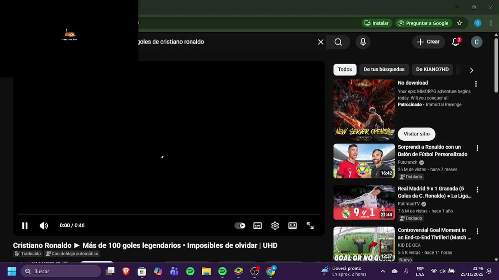Viewport: 499px width, 280px height.
Task: Open the YouTube account avatar menu
Action: pos(476,42)
